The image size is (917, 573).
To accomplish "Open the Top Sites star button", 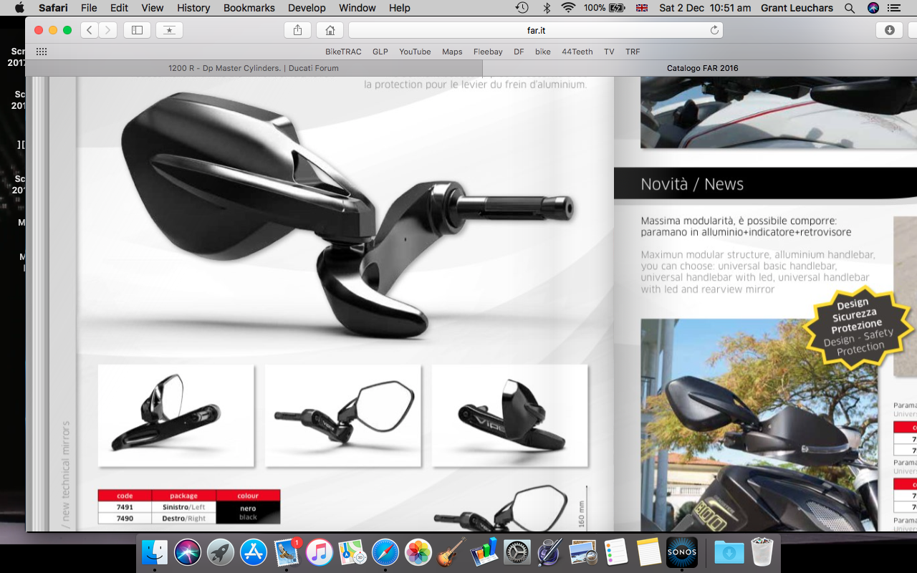I will (169, 30).
